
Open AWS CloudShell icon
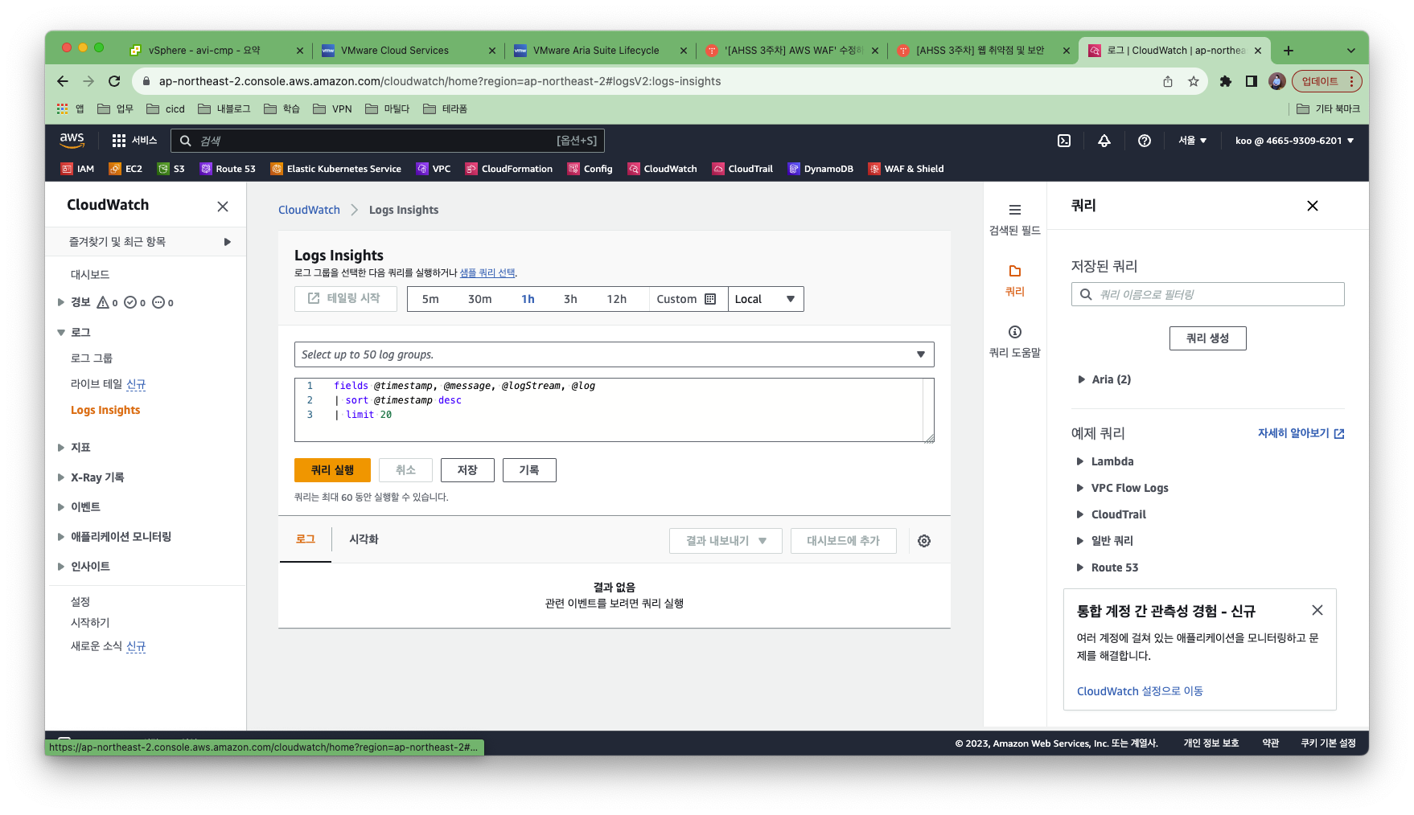[1064, 141]
